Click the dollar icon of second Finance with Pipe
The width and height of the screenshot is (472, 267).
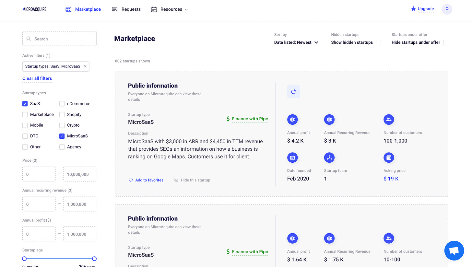[x=228, y=252]
